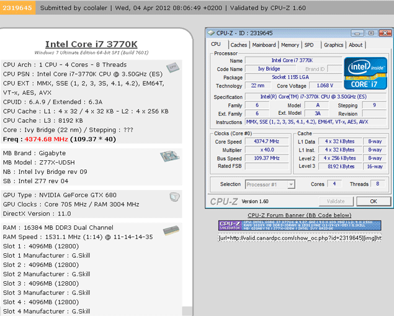The height and width of the screenshot is (316, 394).
Task: Switch to the CPU tab
Action: (x=216, y=44)
